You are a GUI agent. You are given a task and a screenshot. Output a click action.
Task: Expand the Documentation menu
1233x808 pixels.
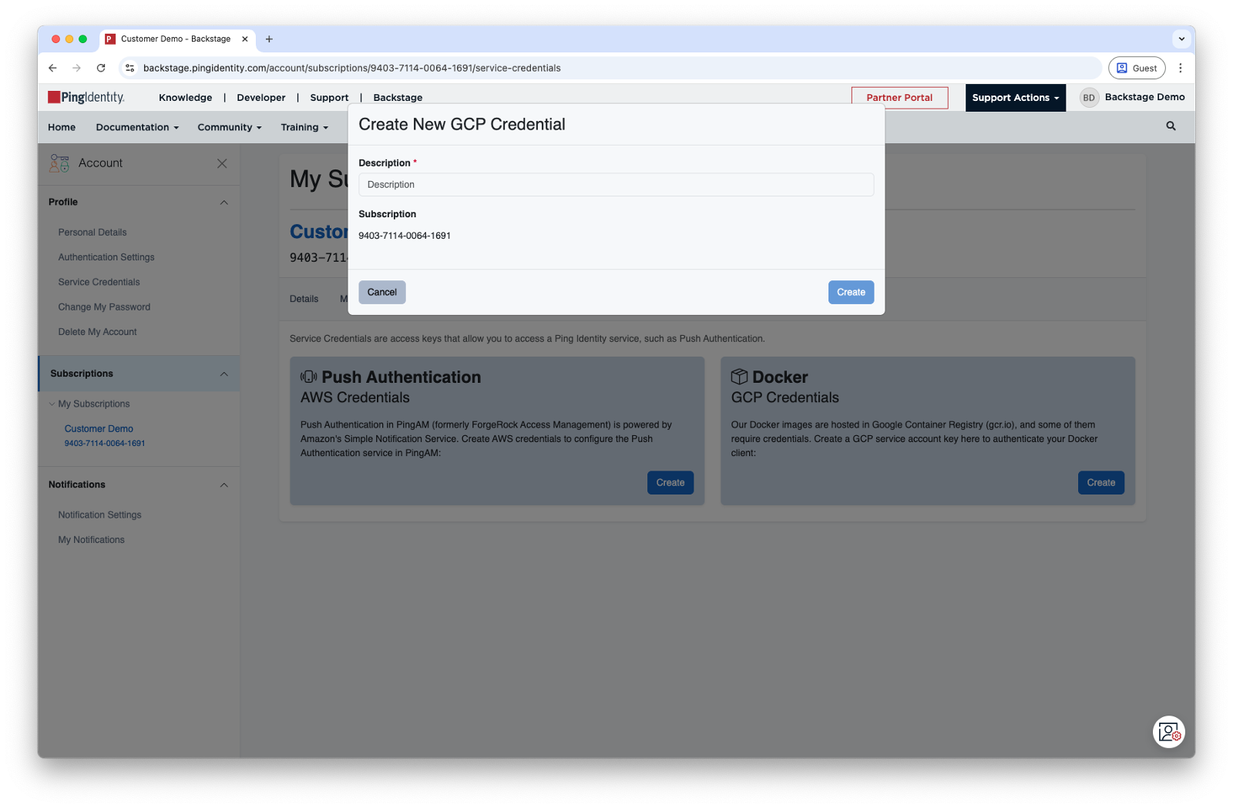click(137, 127)
